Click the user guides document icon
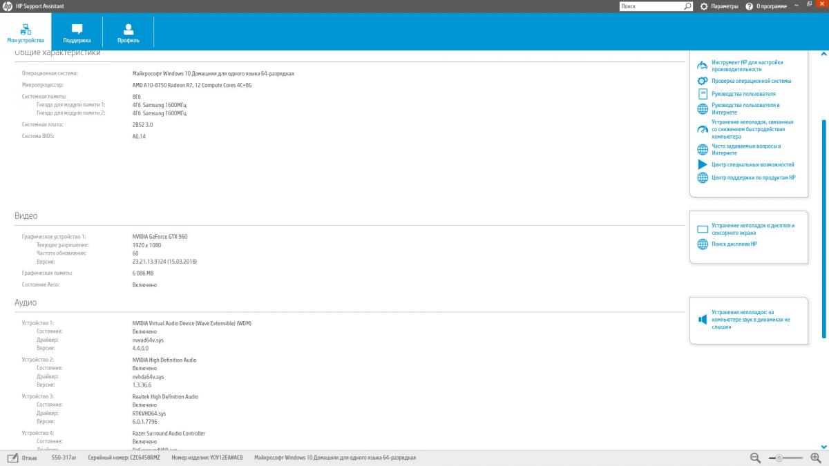The height and width of the screenshot is (466, 829). [x=702, y=94]
